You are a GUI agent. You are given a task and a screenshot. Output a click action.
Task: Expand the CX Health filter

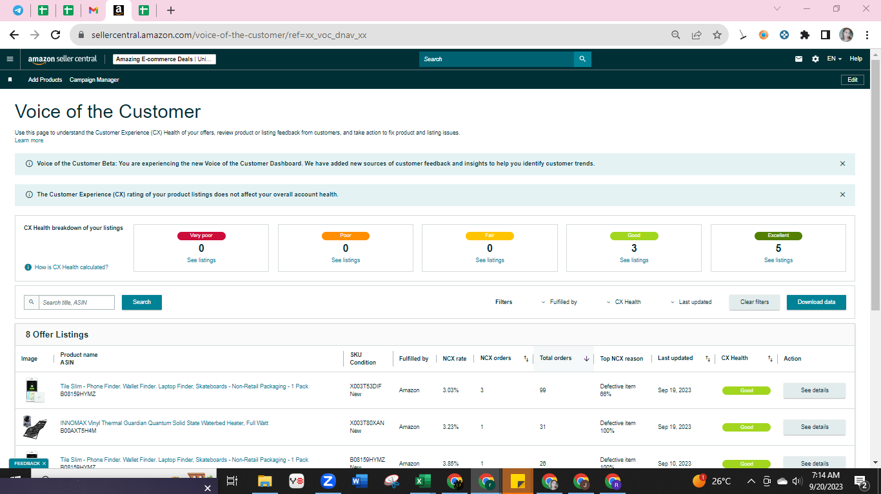pyautogui.click(x=624, y=302)
